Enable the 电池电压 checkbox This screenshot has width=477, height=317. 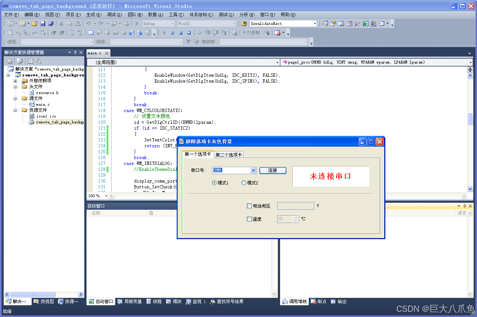[249, 206]
